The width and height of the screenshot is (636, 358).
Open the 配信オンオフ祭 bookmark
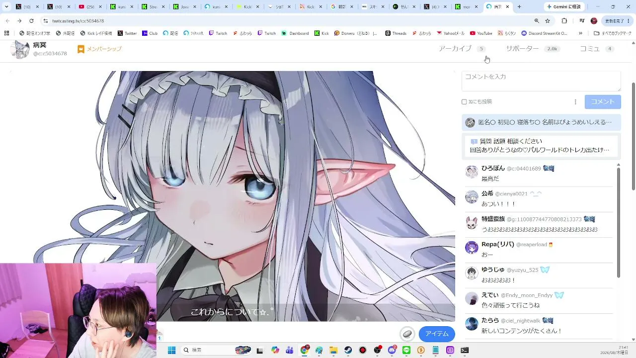click(x=35, y=33)
